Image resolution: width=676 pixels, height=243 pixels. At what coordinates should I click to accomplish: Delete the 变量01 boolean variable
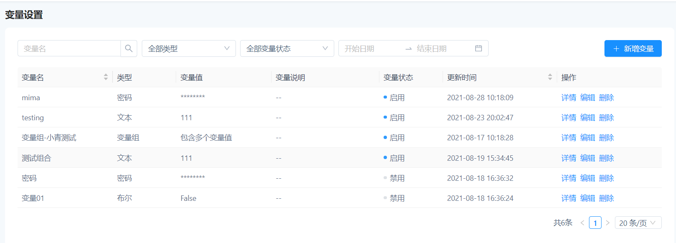pyautogui.click(x=606, y=198)
